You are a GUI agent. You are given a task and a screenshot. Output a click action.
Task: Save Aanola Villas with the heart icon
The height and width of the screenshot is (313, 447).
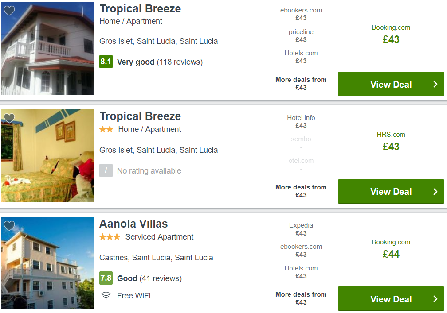point(9,226)
